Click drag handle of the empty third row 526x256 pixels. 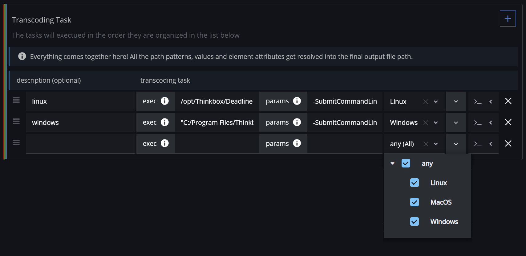[16, 143]
